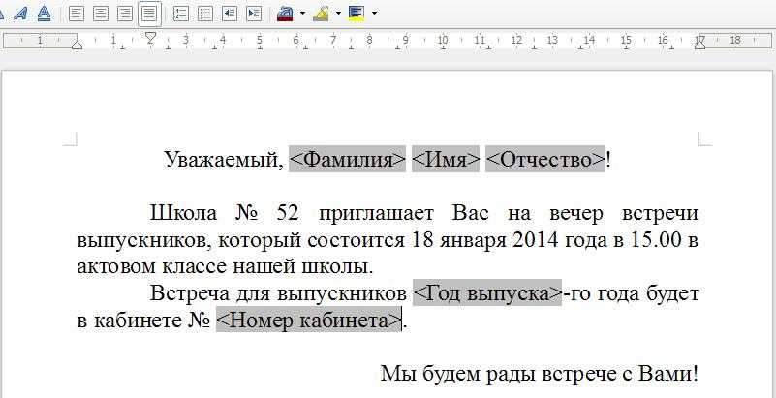The image size is (776, 398).
Task: Select the <Год выпуска> merge field
Action: 487,293
